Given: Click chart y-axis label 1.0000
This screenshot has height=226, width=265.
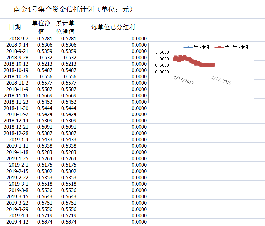Looking at the screenshot, I should coord(162,59).
